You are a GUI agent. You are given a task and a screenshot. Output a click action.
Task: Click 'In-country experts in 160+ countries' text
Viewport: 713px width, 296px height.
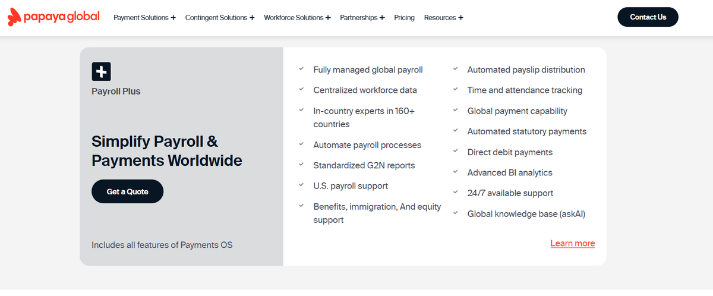[x=364, y=118]
